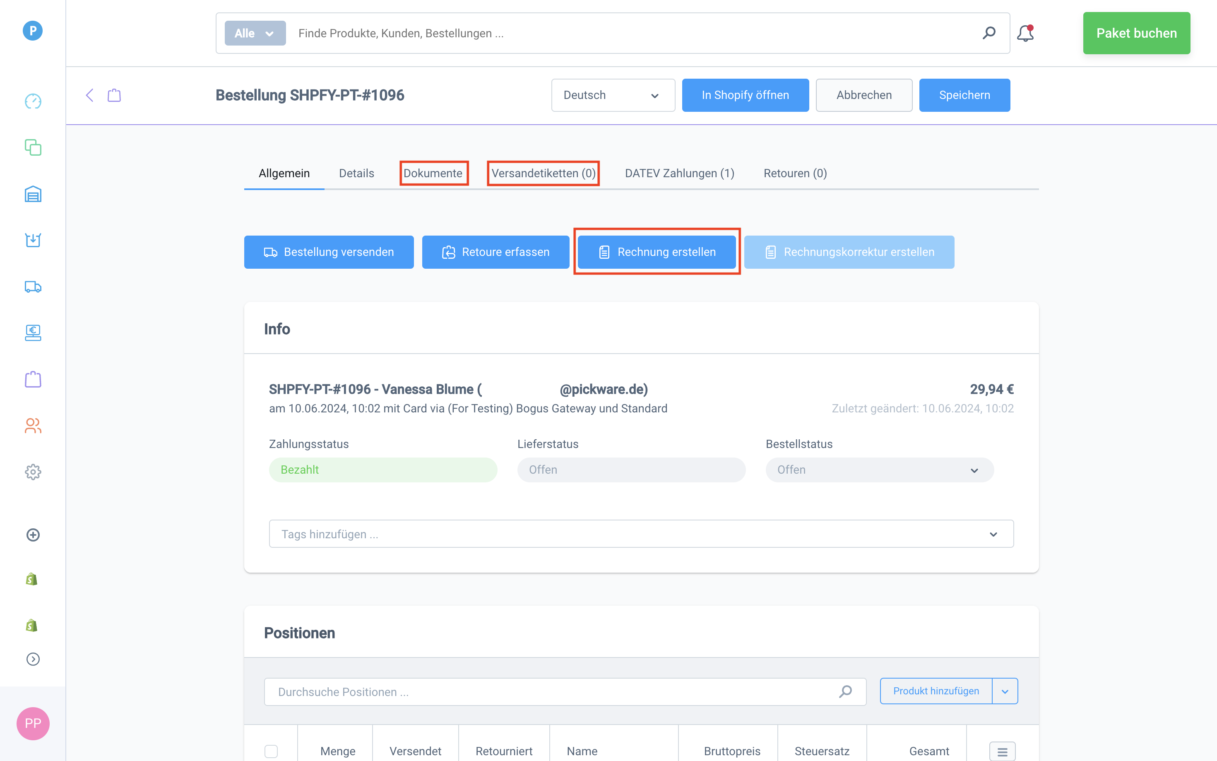1217x761 pixels.
Task: Open the POS cash register sidebar icon
Action: [33, 333]
